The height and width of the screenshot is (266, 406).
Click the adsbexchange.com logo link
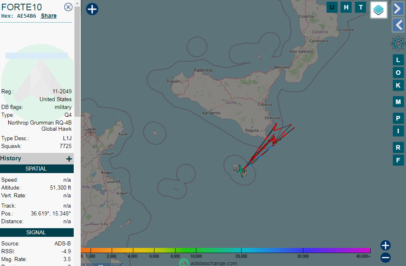(208, 263)
